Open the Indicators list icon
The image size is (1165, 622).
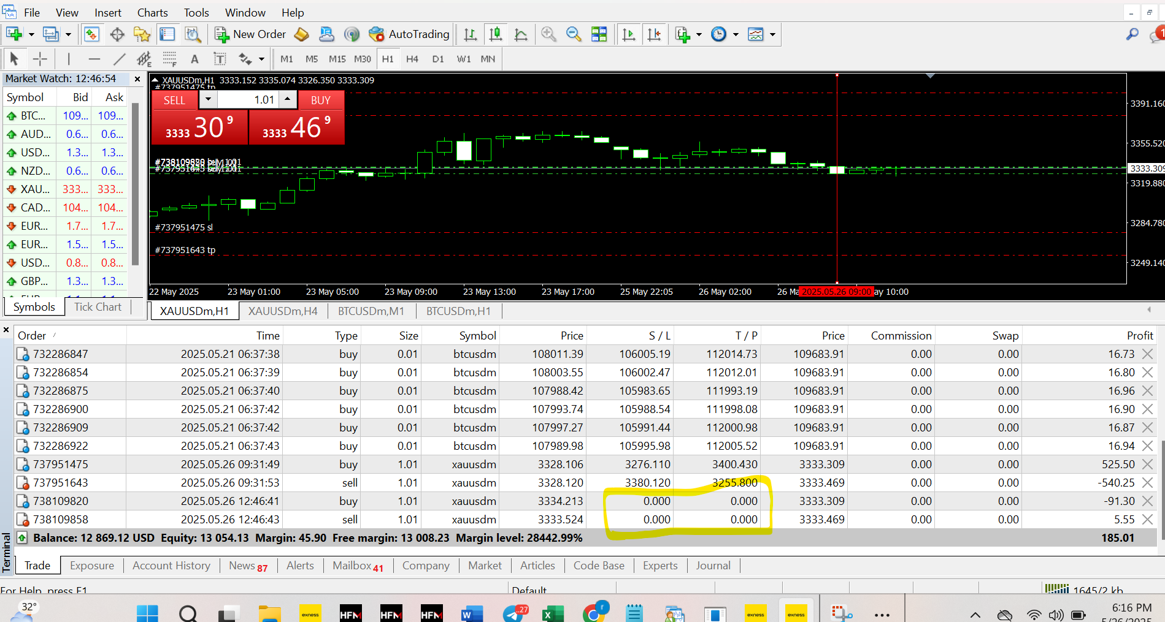point(682,34)
